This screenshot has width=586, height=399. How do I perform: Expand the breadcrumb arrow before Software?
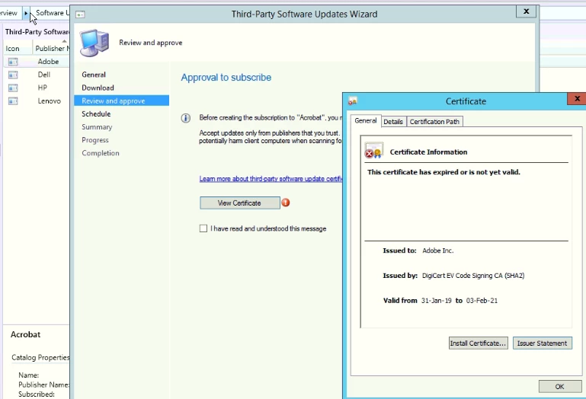pos(26,13)
